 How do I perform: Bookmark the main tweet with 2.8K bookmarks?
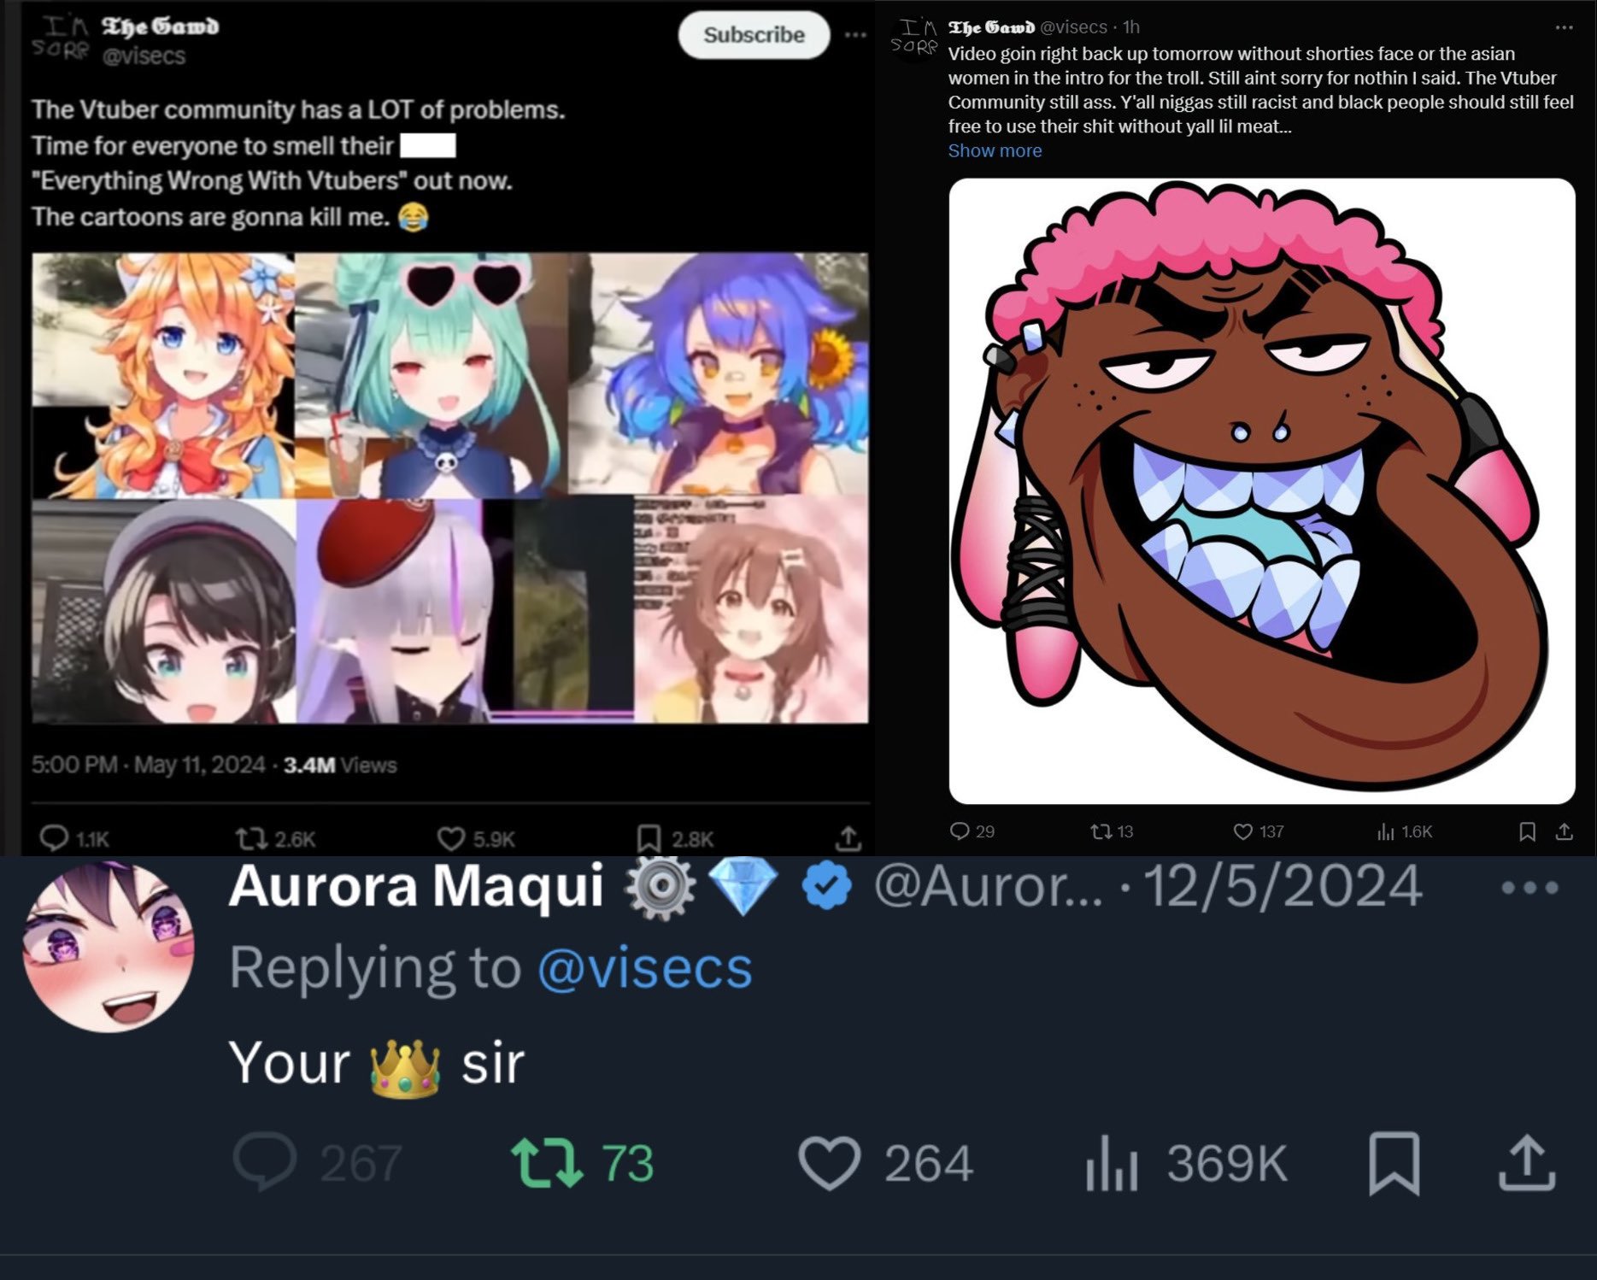675,839
